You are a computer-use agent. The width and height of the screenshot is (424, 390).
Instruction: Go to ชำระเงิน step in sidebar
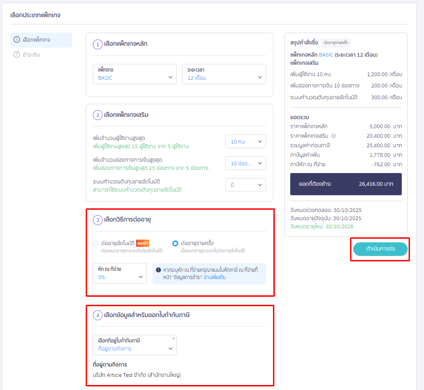[31, 54]
